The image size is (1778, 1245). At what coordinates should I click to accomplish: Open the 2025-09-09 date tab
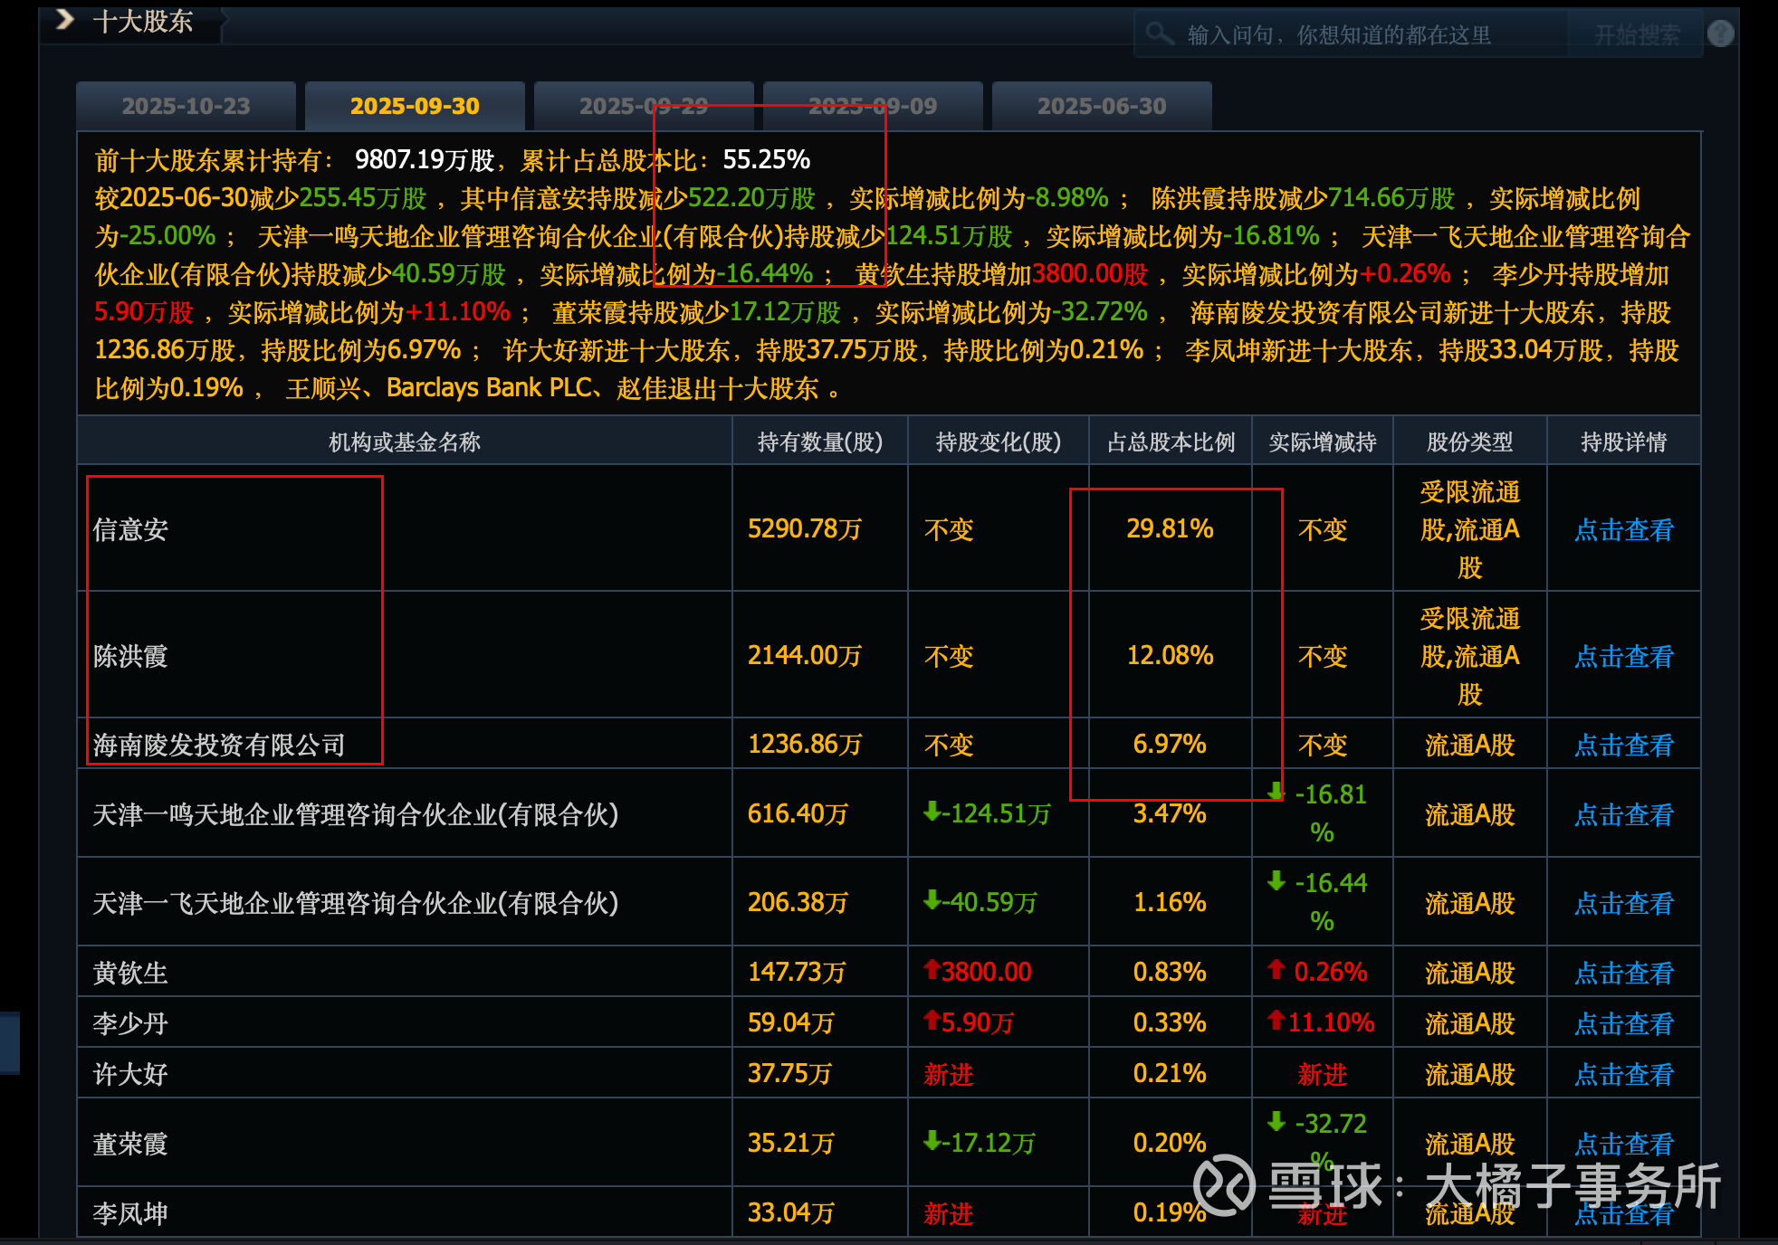click(873, 106)
